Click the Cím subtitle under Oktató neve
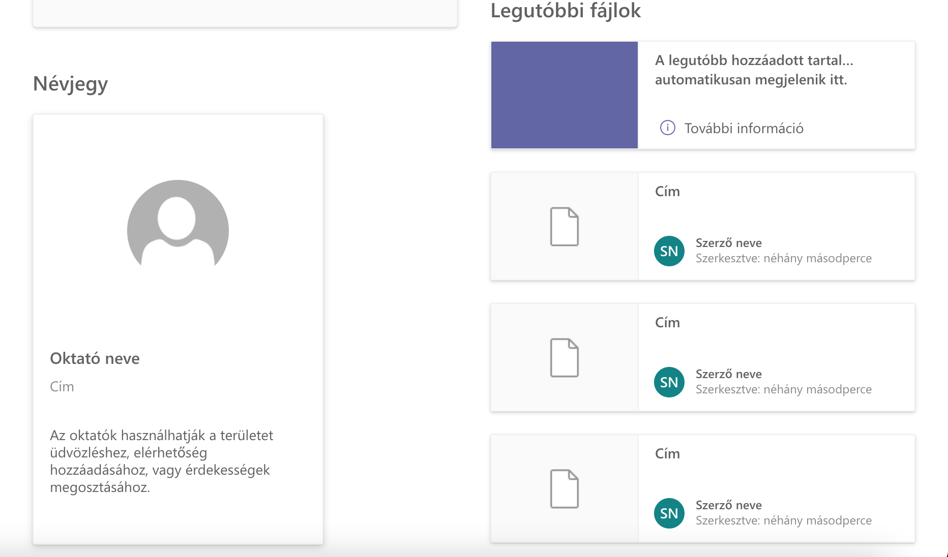This screenshot has height=557, width=948. click(62, 387)
